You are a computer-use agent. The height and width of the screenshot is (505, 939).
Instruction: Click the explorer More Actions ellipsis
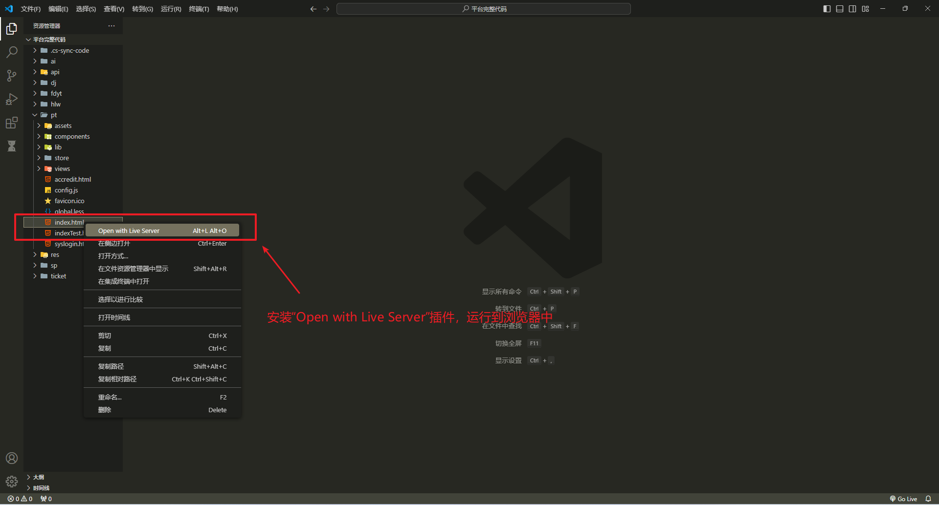[112, 26]
